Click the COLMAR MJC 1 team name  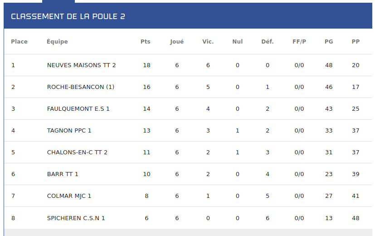(69, 196)
